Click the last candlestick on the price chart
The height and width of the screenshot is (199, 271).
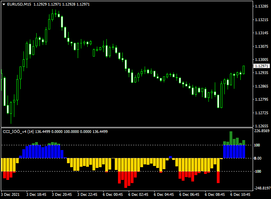point(244,70)
